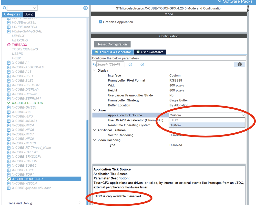Click search icon in parameters search box
Viewport: 256px width, 207px height.
[x=94, y=64]
